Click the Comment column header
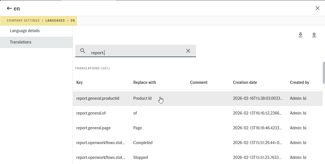325x164 pixels. (x=199, y=82)
